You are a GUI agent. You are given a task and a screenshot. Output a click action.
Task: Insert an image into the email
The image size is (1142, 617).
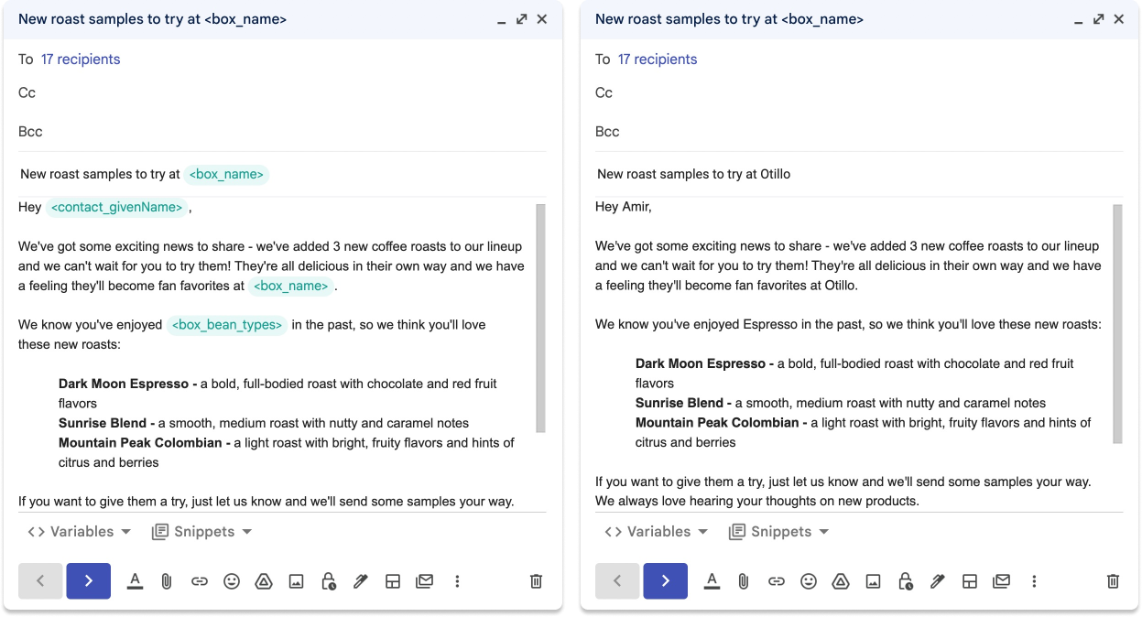point(296,580)
